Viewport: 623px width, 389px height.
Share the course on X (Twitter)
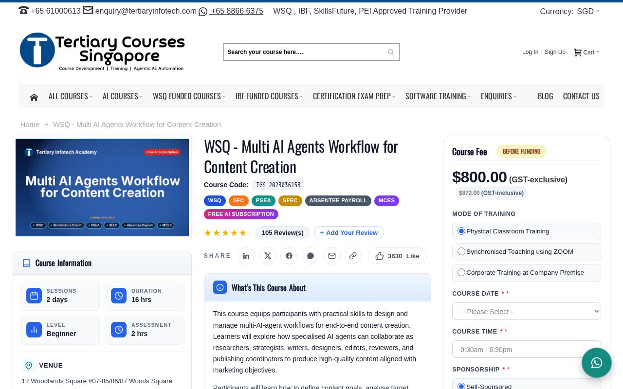[268, 256]
